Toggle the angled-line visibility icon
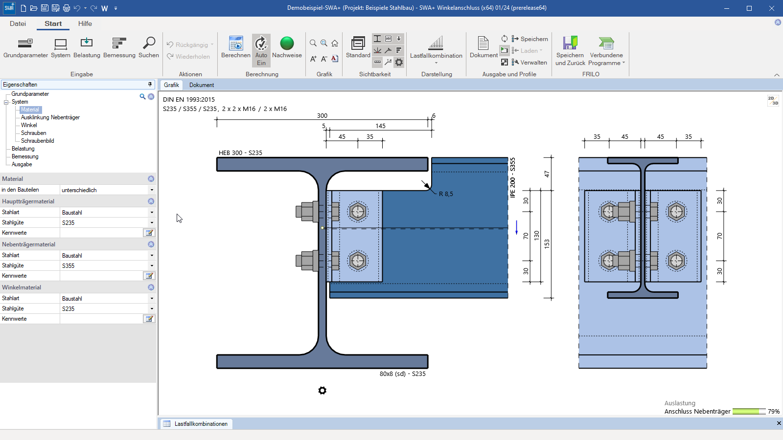The image size is (783, 440). click(x=388, y=50)
